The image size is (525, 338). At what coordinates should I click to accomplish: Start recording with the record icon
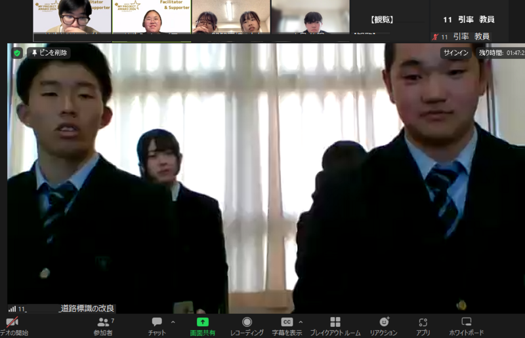pos(247,322)
